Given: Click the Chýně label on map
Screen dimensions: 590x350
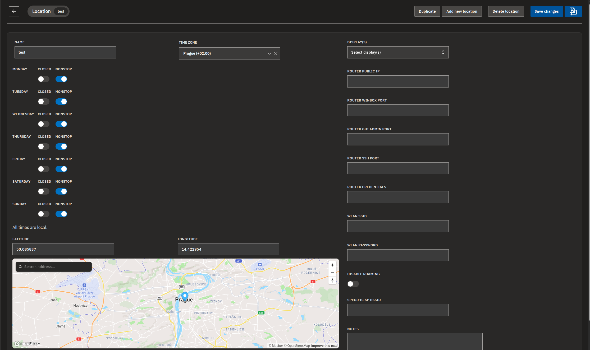Looking at the screenshot, I should pyautogui.click(x=61, y=326).
